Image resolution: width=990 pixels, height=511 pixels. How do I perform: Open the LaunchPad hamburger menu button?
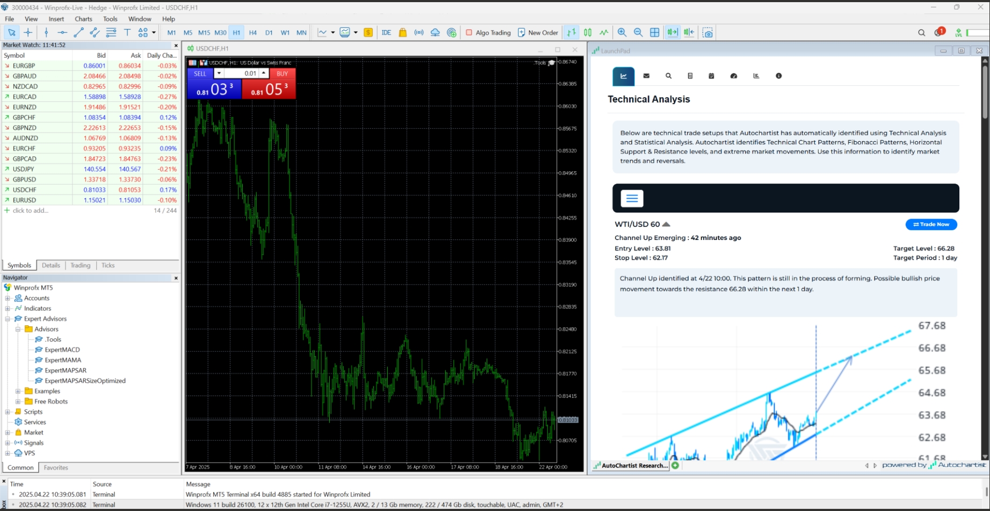click(x=632, y=199)
